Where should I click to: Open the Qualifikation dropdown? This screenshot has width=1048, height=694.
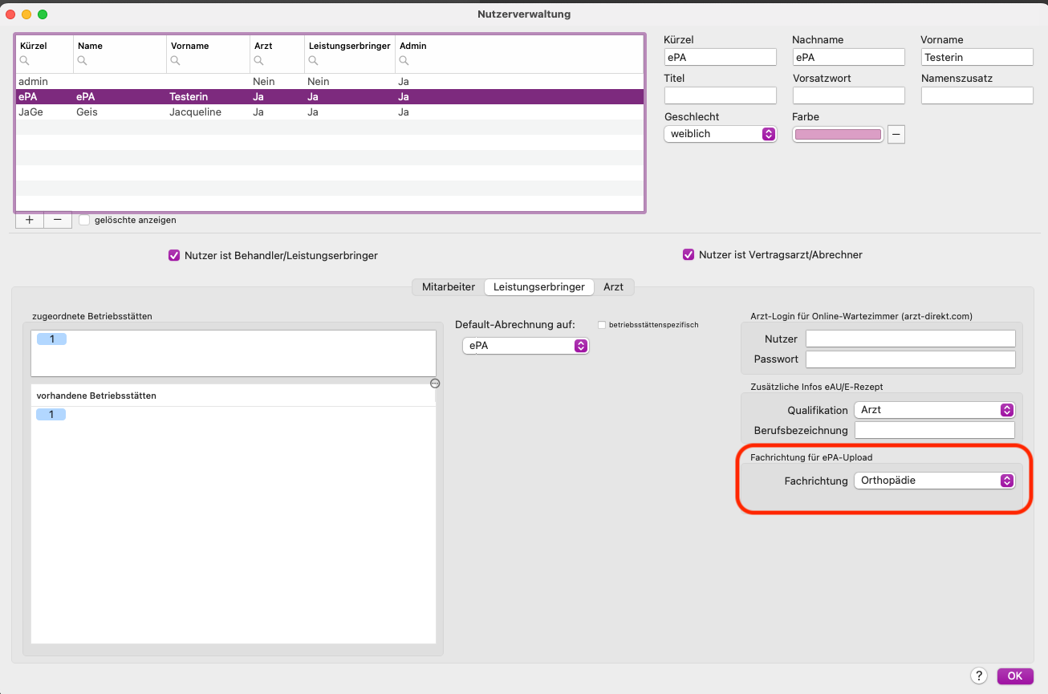click(x=934, y=410)
